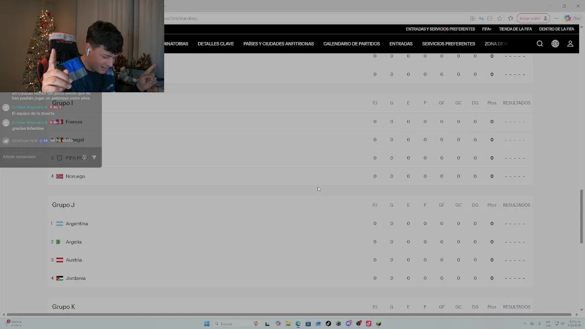Add page to favorites star icon
Image resolution: width=585 pixels, height=329 pixels.
[500, 18]
